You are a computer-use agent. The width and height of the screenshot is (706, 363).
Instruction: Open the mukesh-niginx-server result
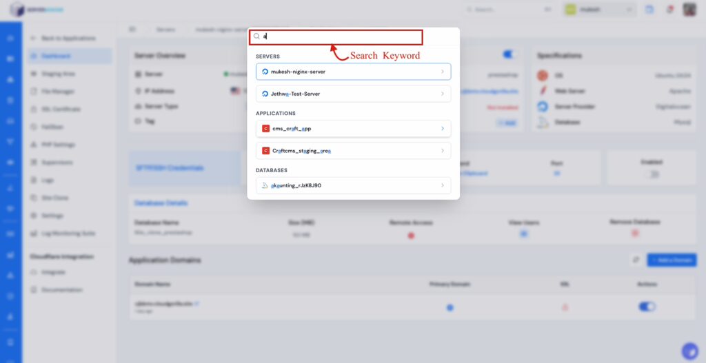click(353, 72)
